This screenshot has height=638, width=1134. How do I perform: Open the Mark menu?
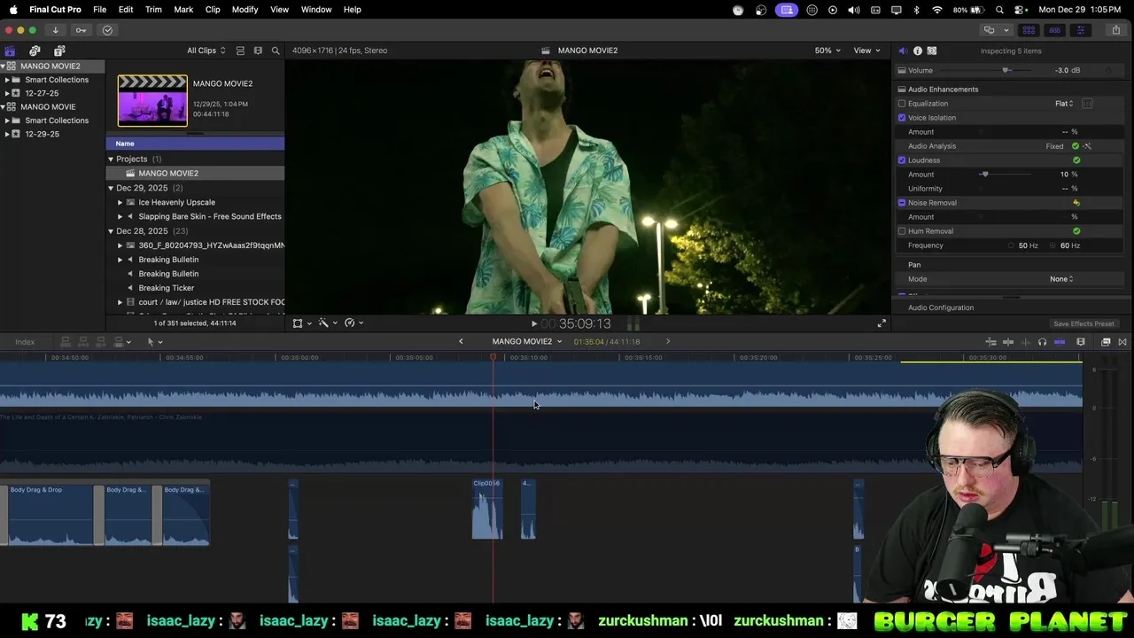point(183,10)
